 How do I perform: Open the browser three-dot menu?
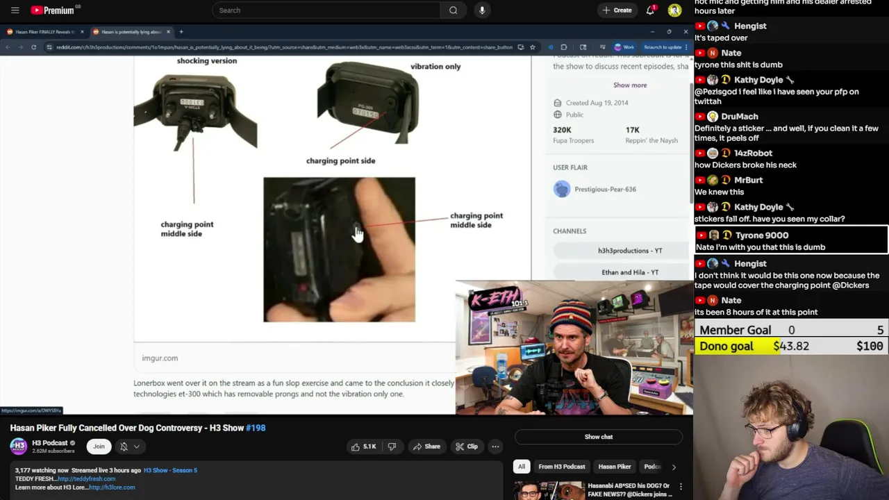pyautogui.click(x=686, y=47)
